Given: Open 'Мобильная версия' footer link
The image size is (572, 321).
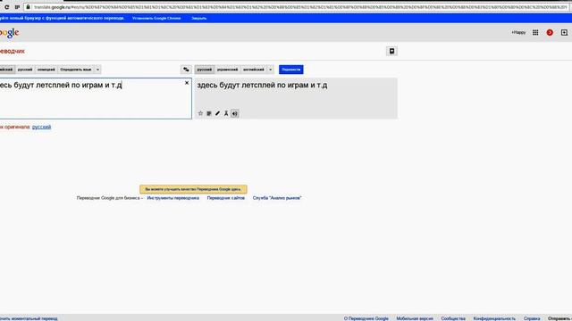Looking at the screenshot, I should (x=415, y=318).
